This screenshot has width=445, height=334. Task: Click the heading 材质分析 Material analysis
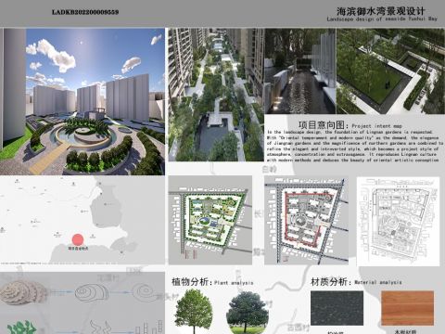point(356,282)
